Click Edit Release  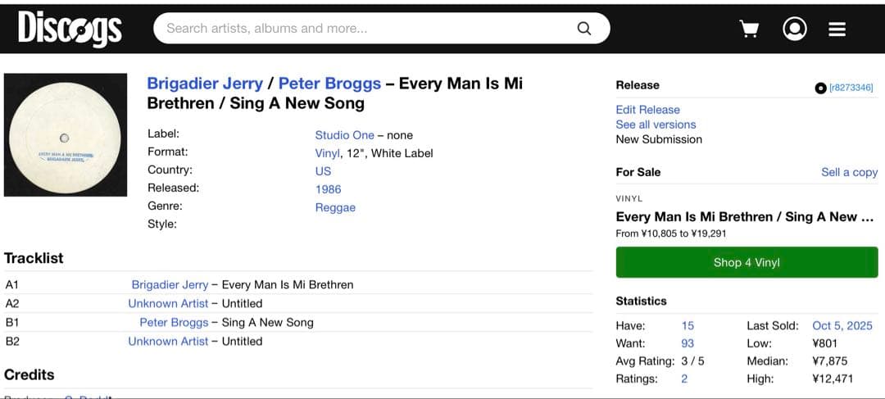click(x=647, y=110)
